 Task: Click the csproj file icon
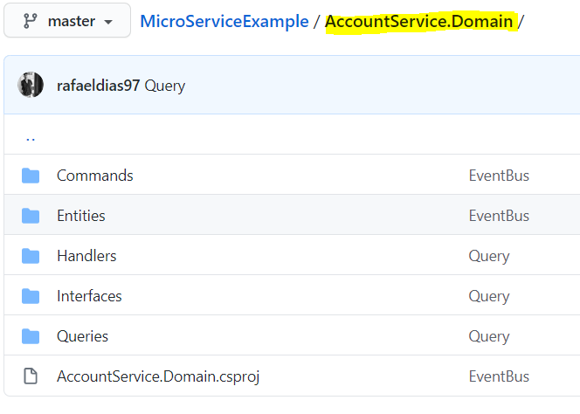pyautogui.click(x=31, y=376)
